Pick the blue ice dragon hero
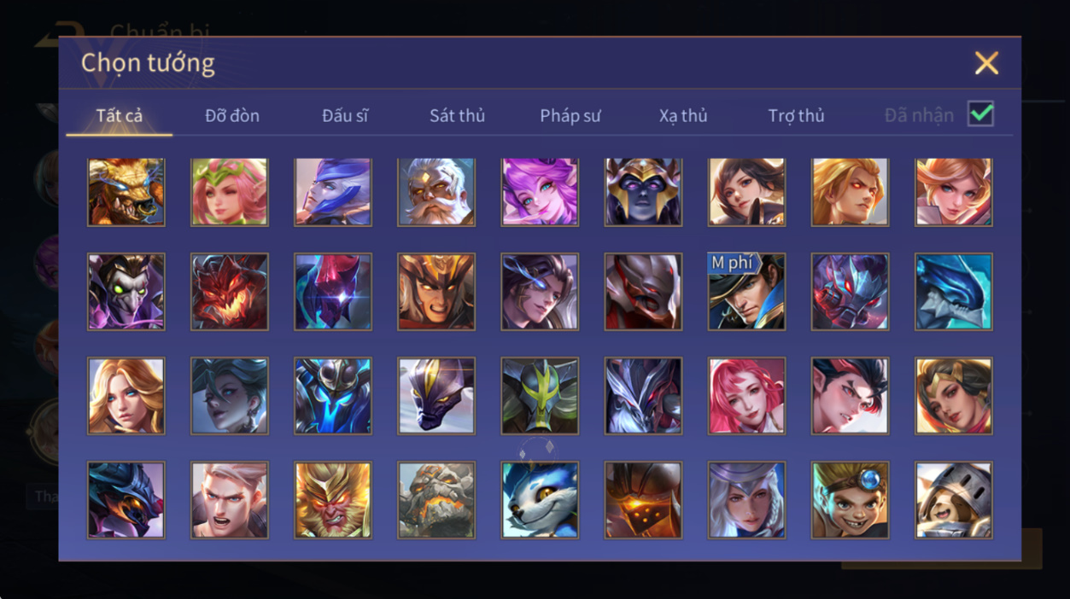1070x599 pixels. coord(954,292)
